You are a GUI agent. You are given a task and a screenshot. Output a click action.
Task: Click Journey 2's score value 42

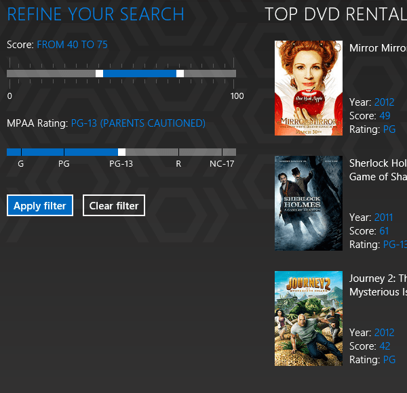tap(385, 346)
